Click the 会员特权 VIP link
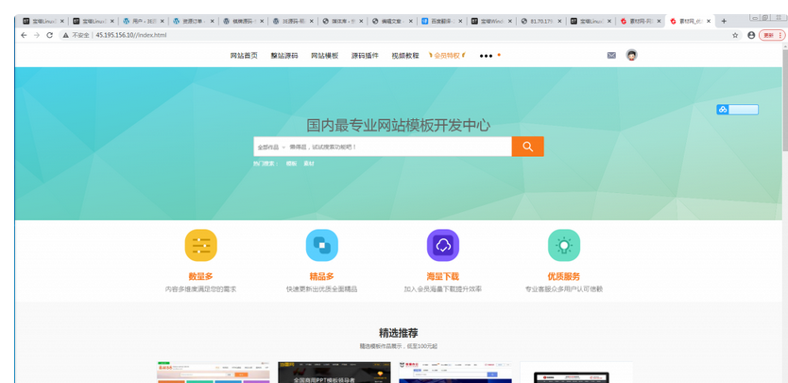Viewport: 788px width, 383px height. [449, 56]
